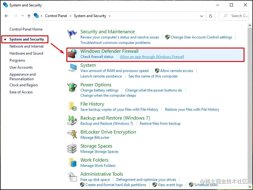Click the Search Control Panel input field
This screenshot has width=253, height=190.
[234, 16]
